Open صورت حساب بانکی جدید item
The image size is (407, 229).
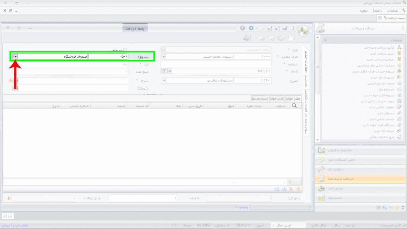378,101
